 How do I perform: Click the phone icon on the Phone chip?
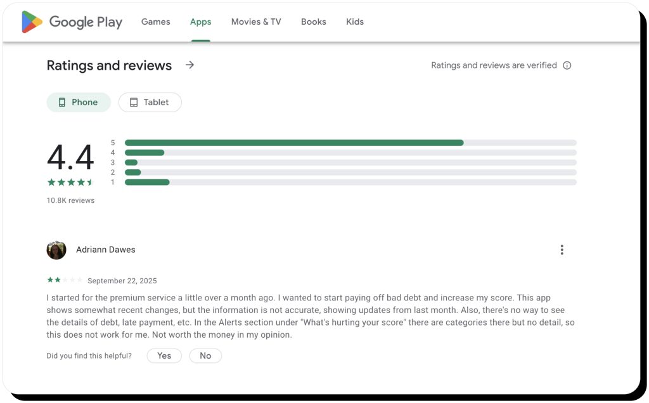[61, 101]
